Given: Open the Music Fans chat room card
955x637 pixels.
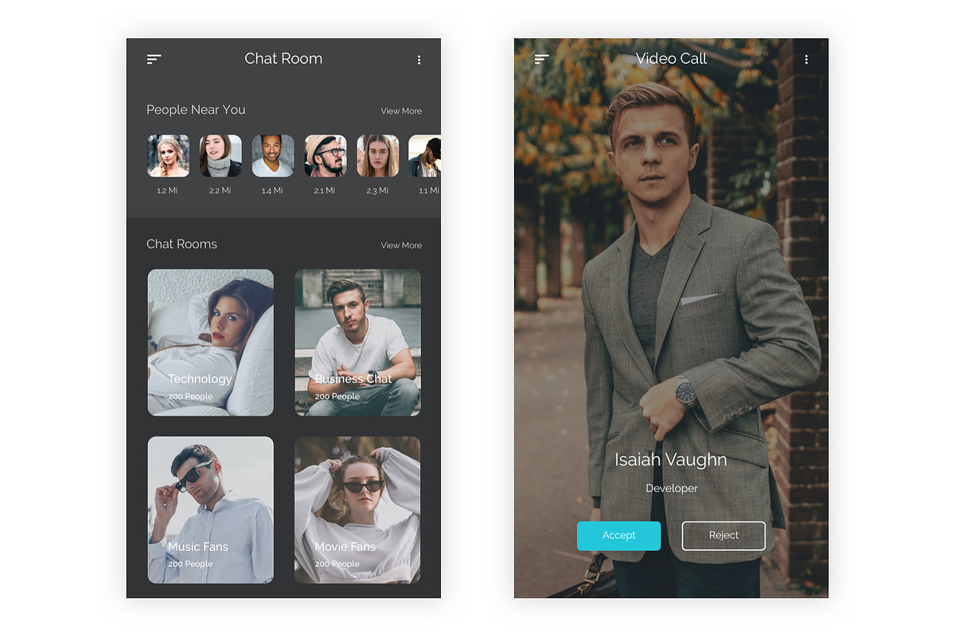Looking at the screenshot, I should [211, 510].
